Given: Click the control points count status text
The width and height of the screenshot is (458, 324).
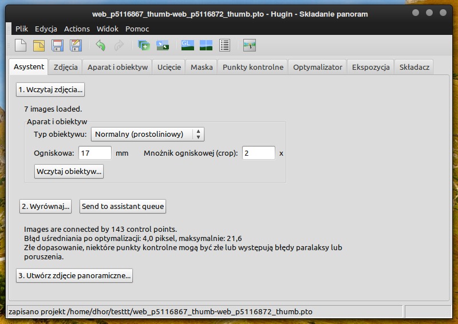Looking at the screenshot, I should [101, 229].
